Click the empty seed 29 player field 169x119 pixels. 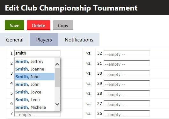pos(127,83)
